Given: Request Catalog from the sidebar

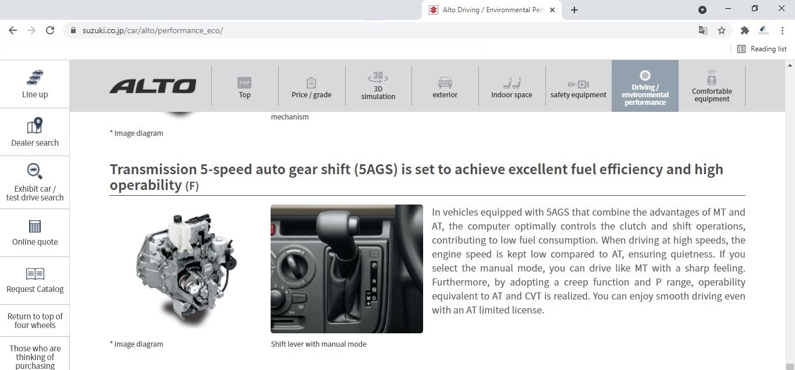Looking at the screenshot, I should click(x=35, y=280).
